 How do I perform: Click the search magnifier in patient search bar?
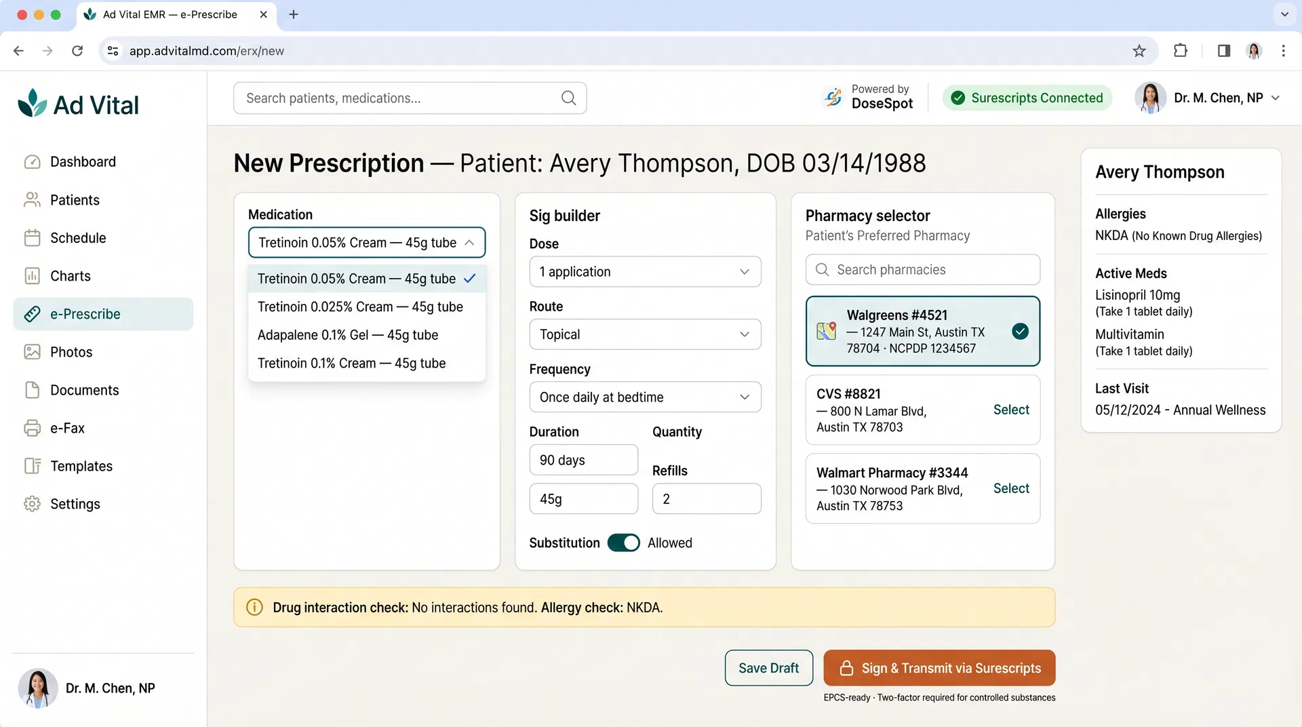[x=568, y=98]
